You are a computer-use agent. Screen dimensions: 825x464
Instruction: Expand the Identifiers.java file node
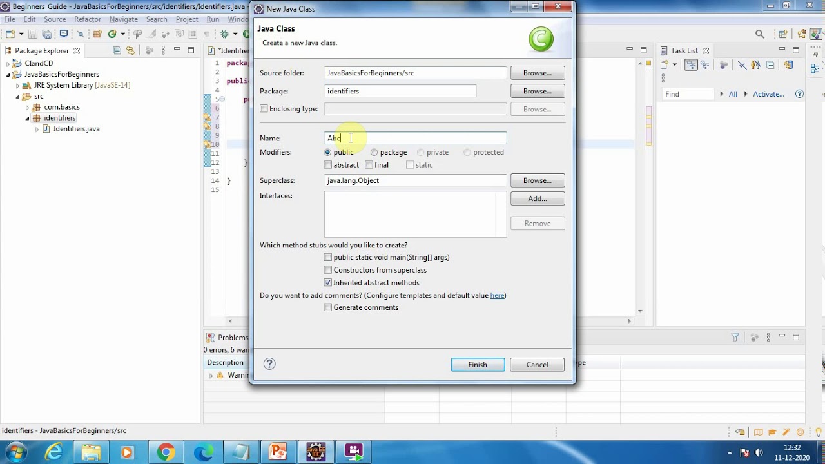37,129
